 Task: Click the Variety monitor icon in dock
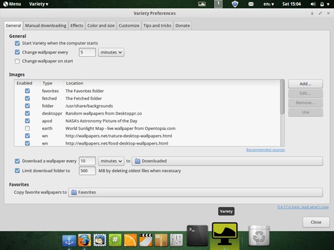tap(224, 234)
